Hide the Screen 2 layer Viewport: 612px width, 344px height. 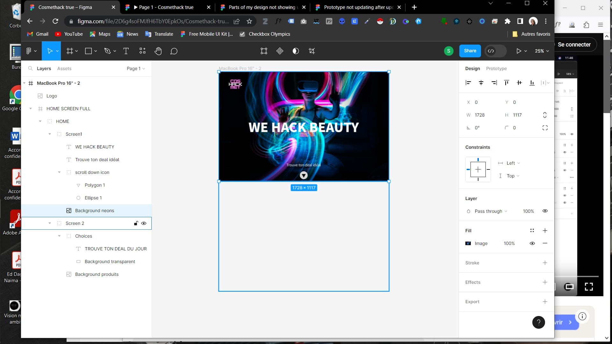(x=144, y=223)
